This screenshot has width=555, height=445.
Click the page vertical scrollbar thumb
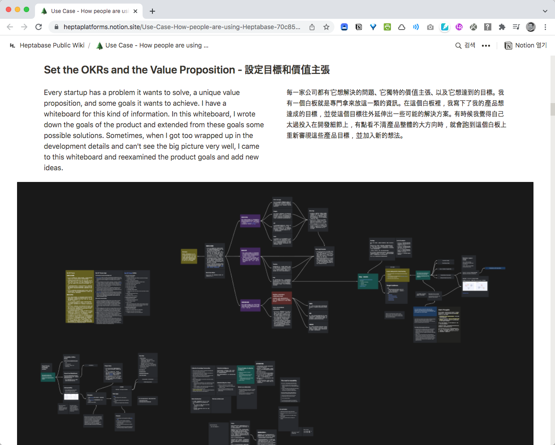click(553, 109)
